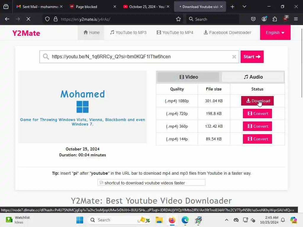This screenshot has height=227, width=303.
Task: Select the Video tab
Action: (188, 77)
